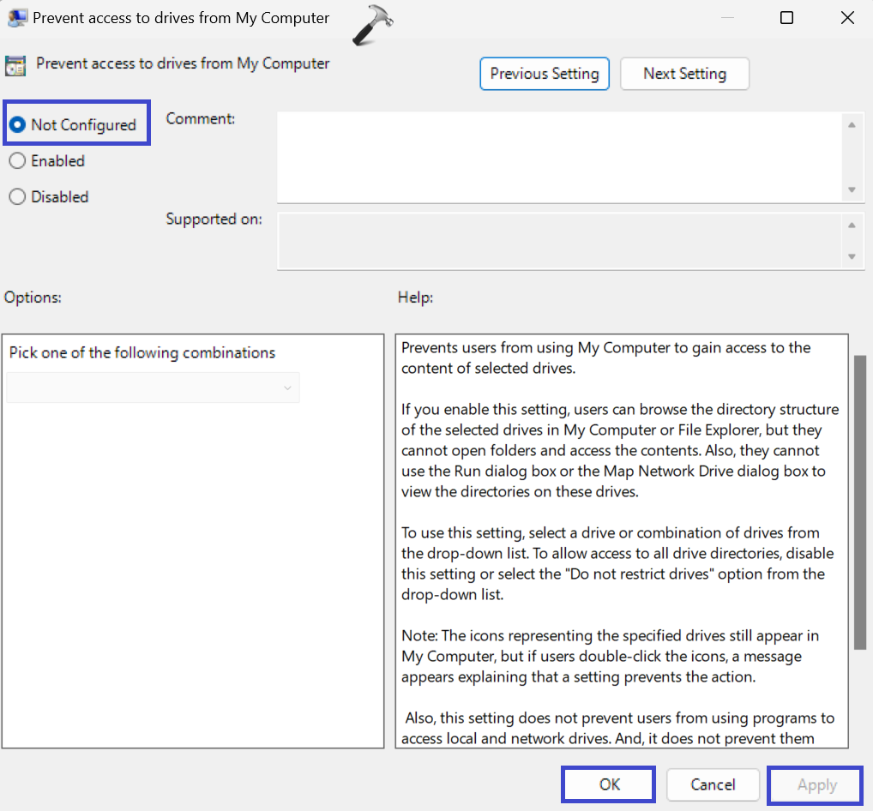The width and height of the screenshot is (873, 811).
Task: Minimize the policy dialog window
Action: coord(726,18)
